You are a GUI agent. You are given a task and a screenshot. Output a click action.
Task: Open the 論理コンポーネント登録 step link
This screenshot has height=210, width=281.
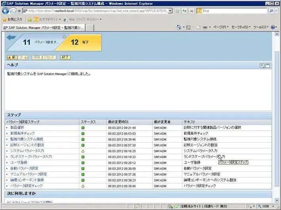pyautogui.click(x=27, y=180)
